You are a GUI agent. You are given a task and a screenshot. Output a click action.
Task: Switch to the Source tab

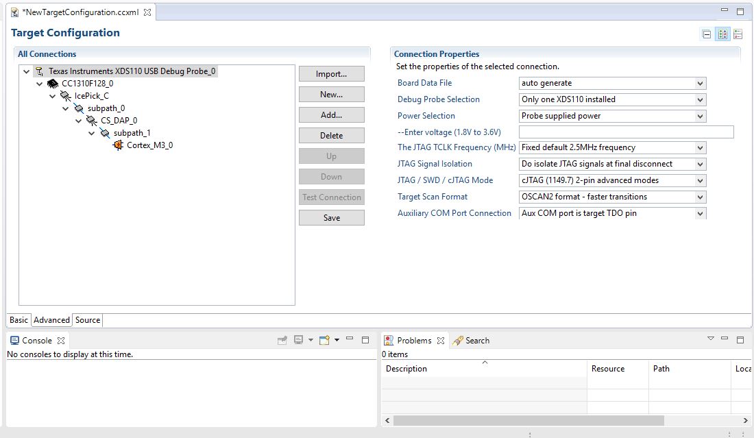88,320
